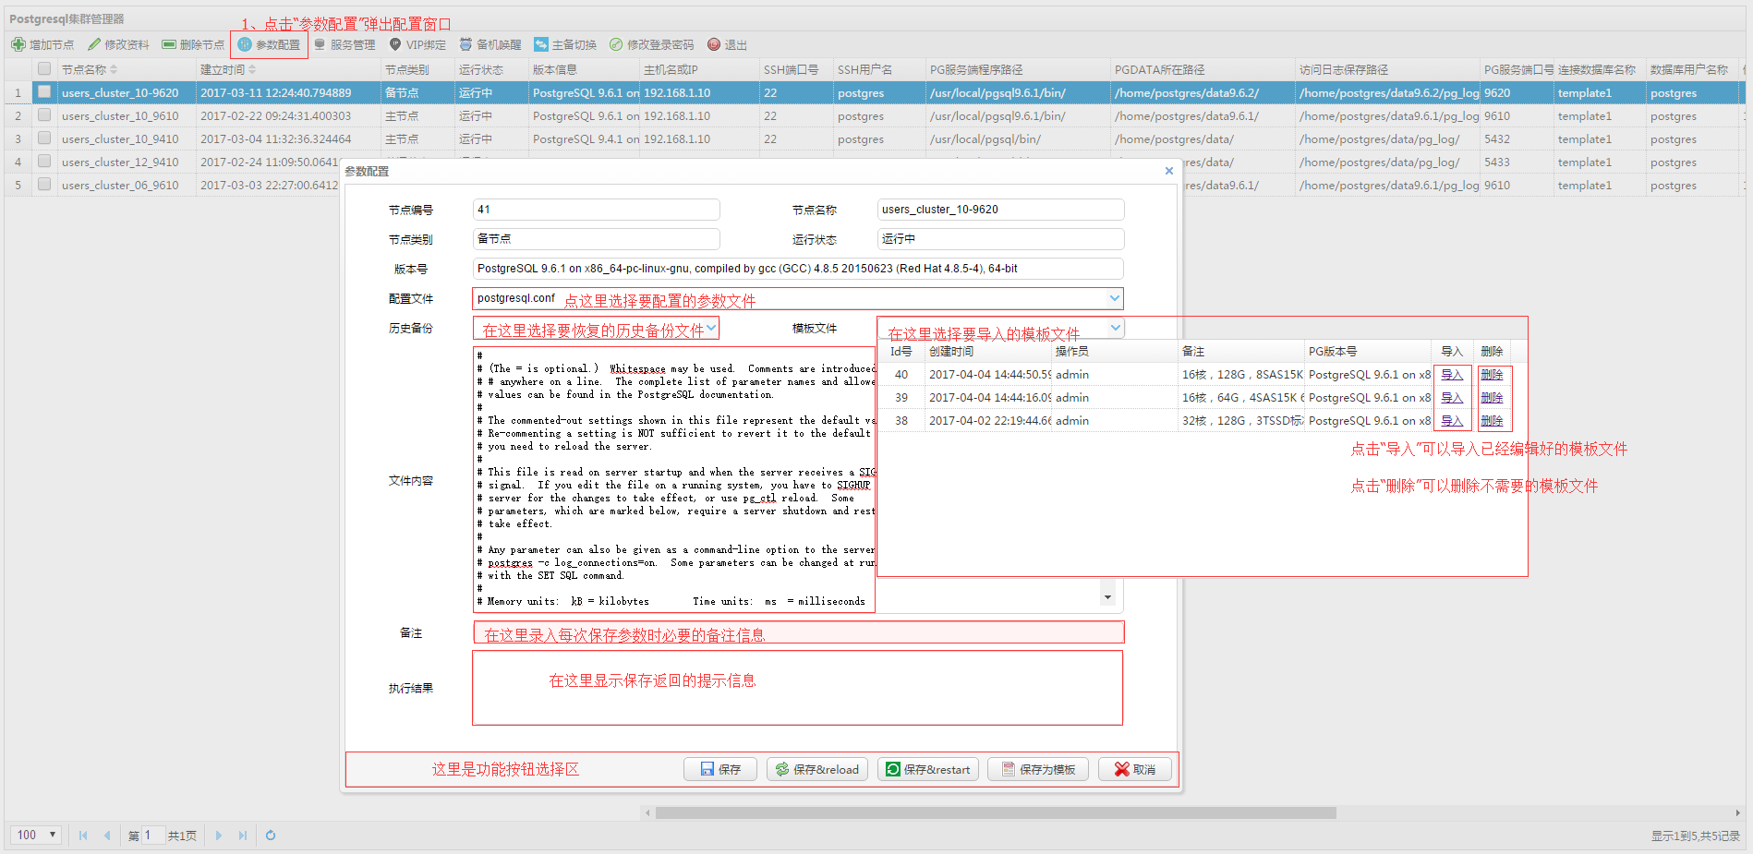Click 导入 link for template Id 38
The image size is (1753, 854).
pos(1452,421)
